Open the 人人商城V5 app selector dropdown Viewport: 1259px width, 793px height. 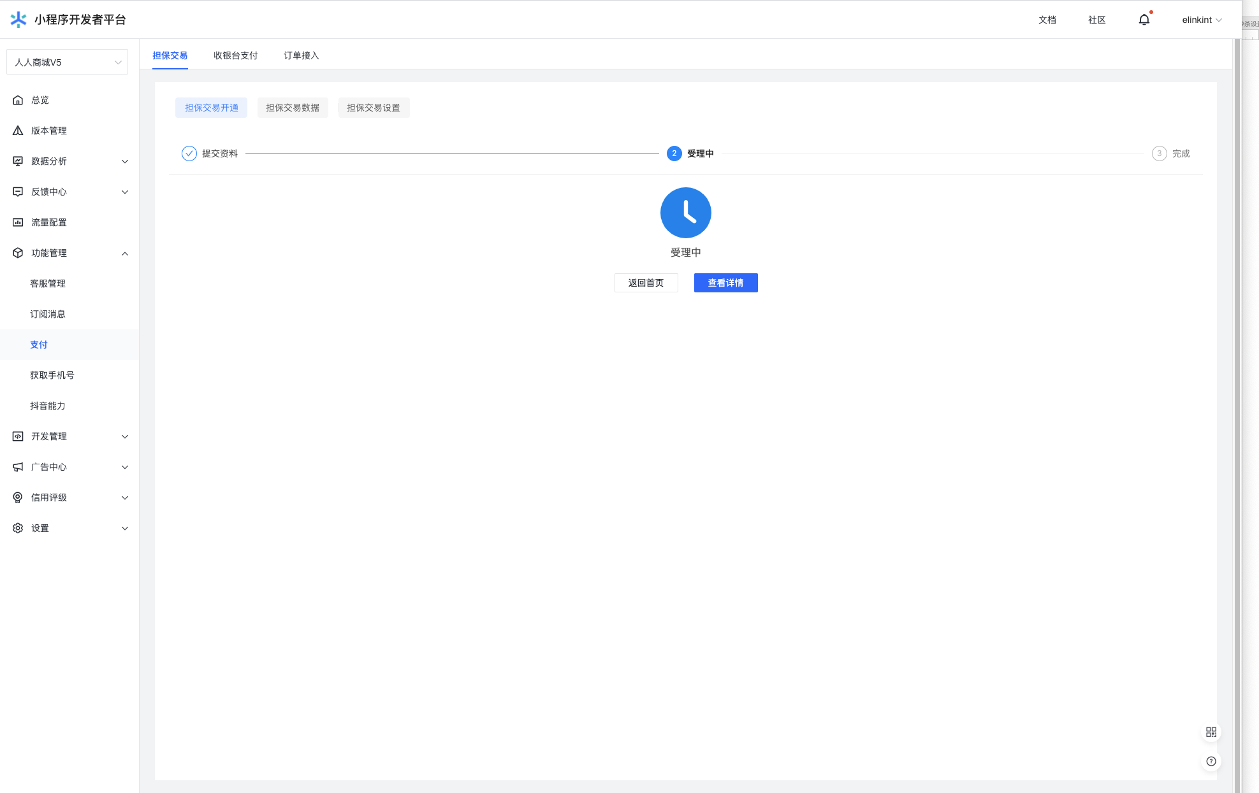(x=67, y=62)
